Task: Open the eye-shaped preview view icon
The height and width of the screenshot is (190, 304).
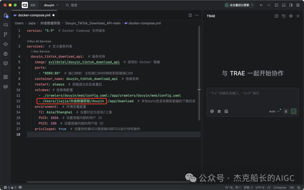Action: [6, 44]
